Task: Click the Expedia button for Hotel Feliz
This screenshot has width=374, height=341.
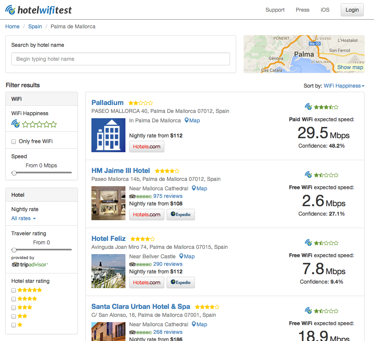Action: [181, 282]
